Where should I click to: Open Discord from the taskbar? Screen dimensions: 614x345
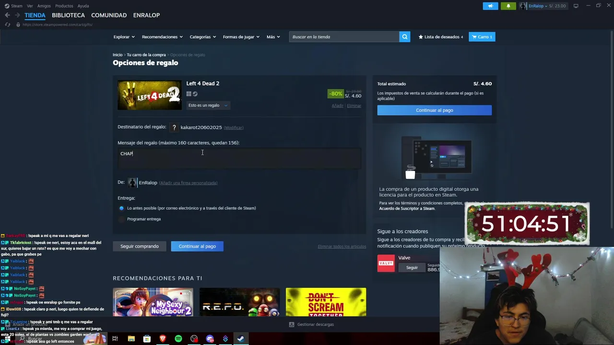[210, 339]
